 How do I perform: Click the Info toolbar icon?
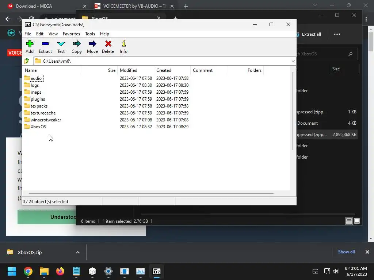tap(123, 47)
